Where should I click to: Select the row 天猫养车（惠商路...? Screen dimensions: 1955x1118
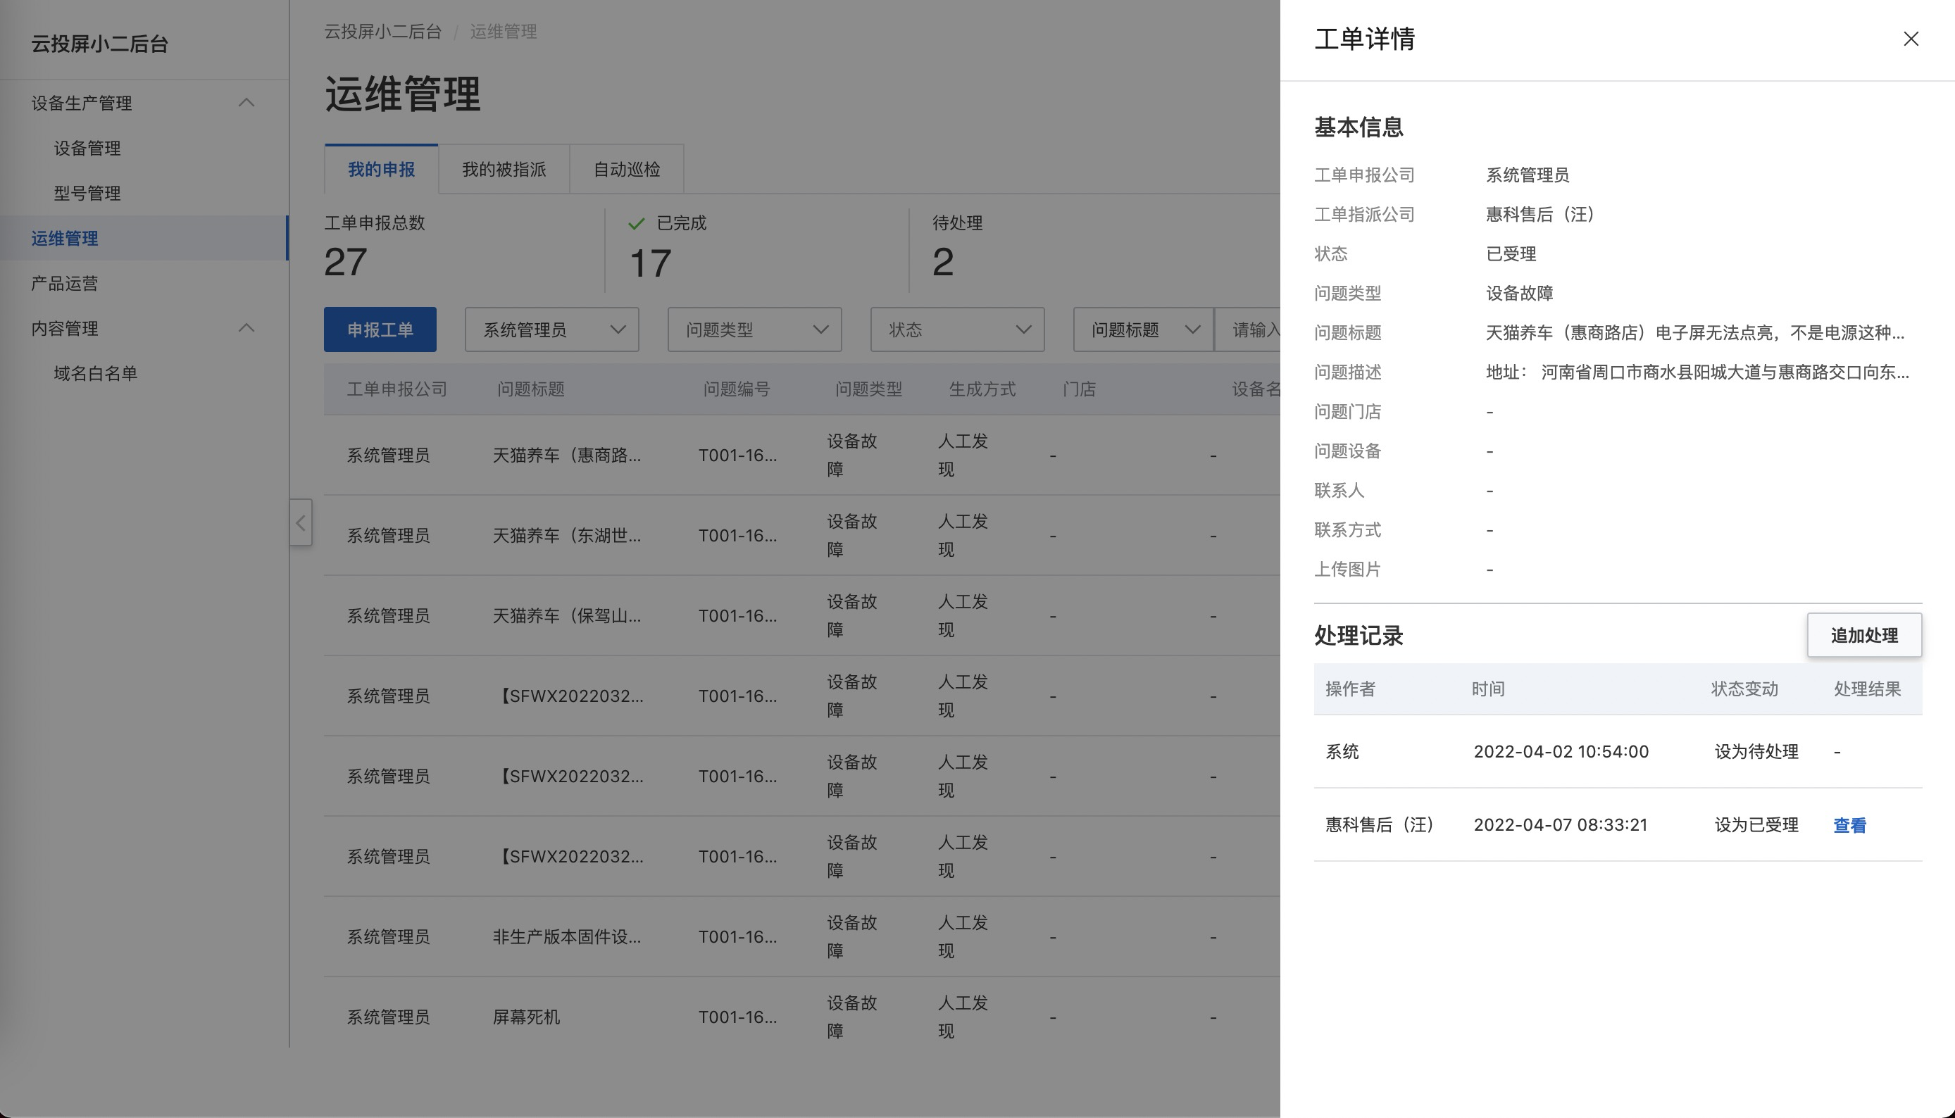click(801, 456)
